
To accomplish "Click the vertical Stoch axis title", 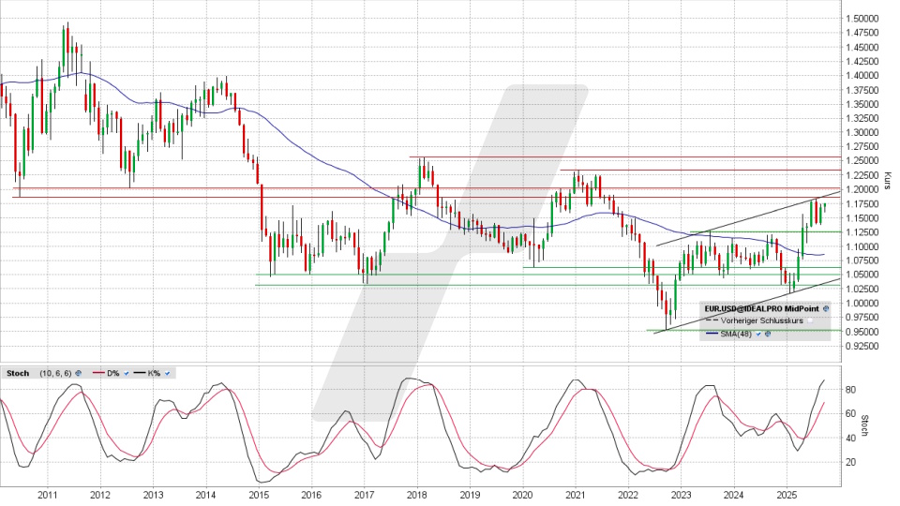I will point(865,425).
